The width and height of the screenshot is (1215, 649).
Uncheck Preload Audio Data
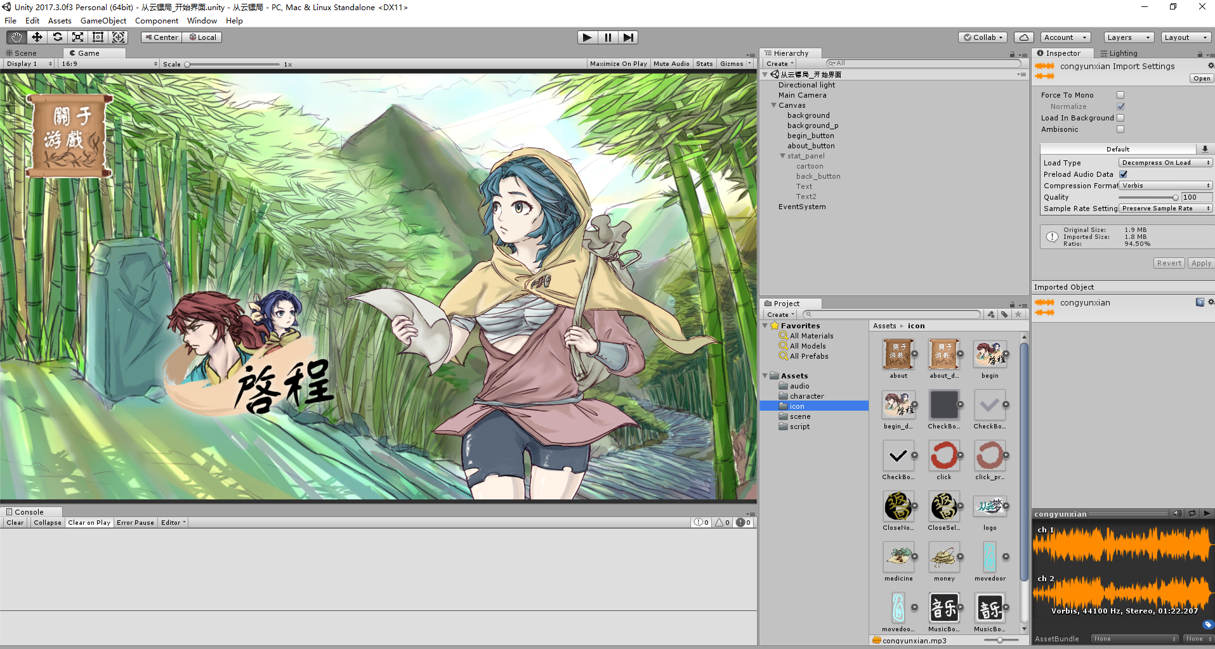[1124, 174]
